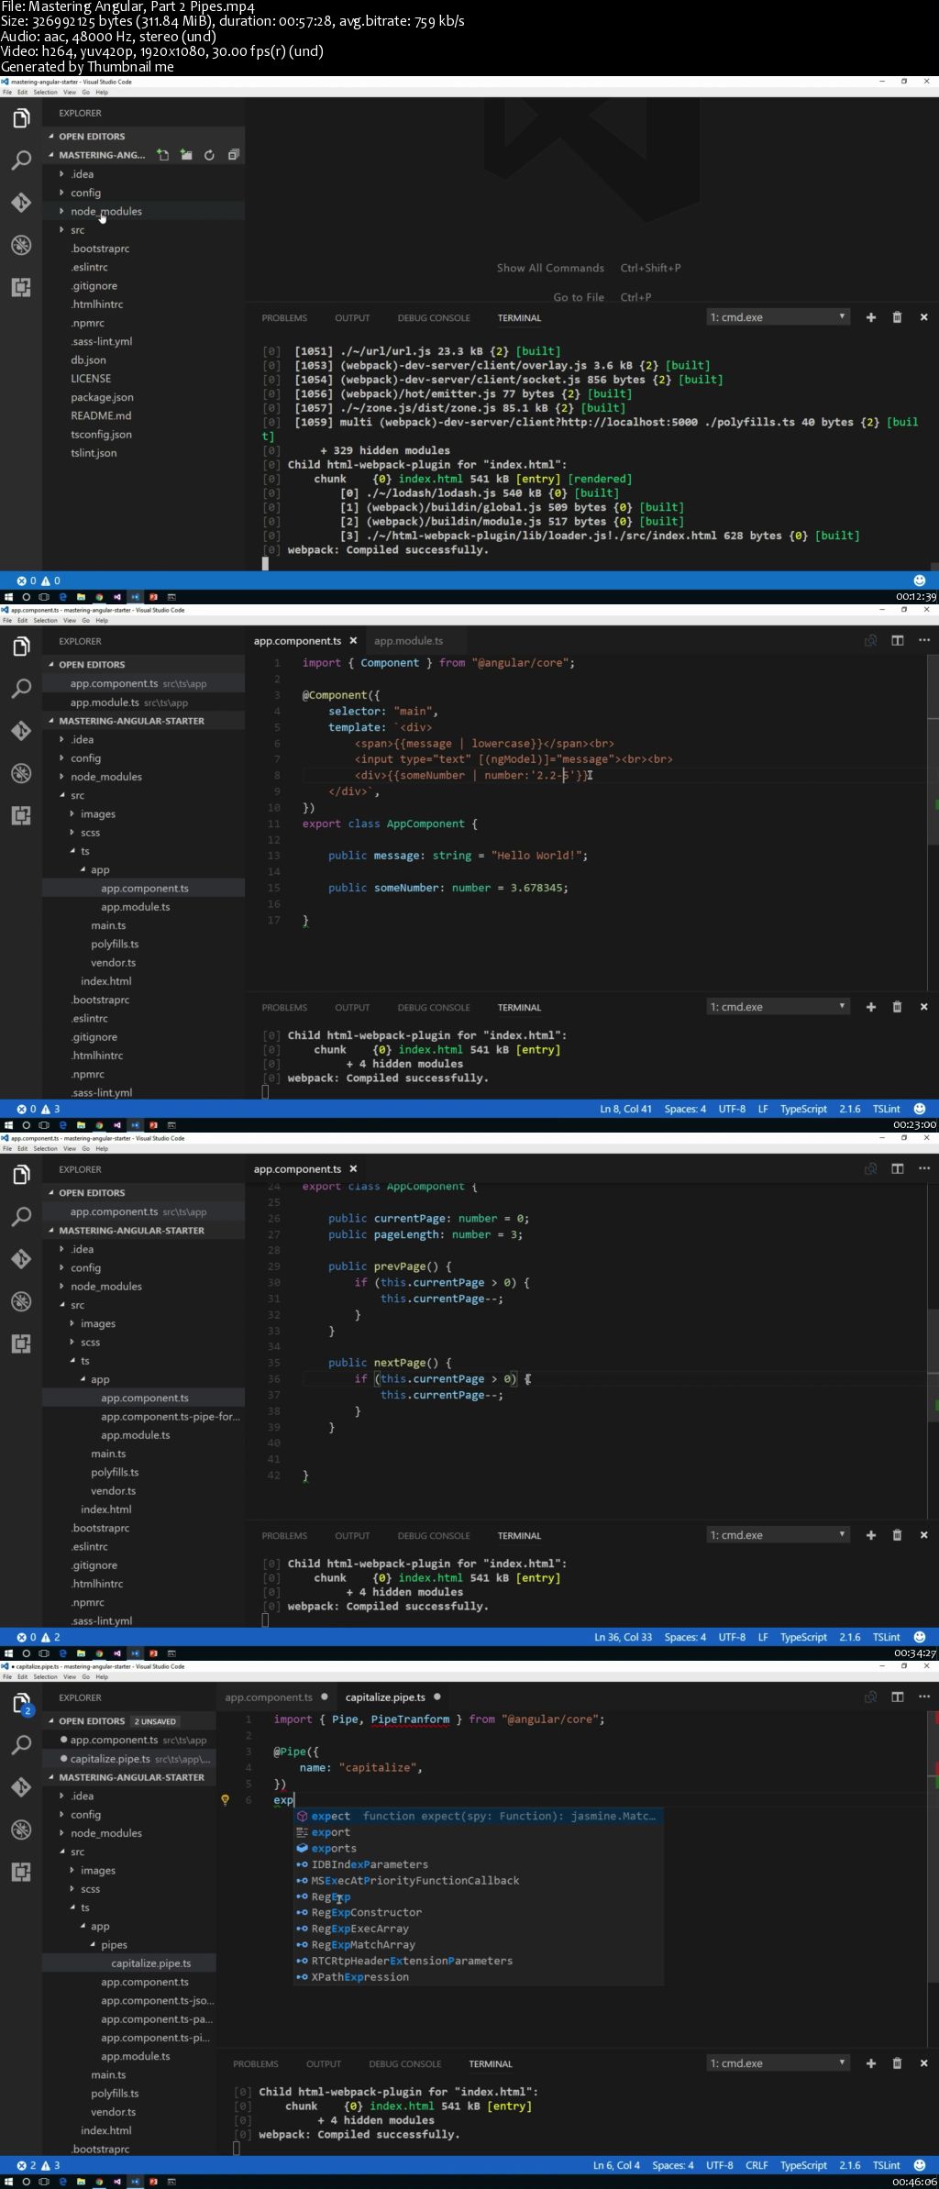Open tsconfig.json in the 00:12:39 explorer

tap(101, 435)
